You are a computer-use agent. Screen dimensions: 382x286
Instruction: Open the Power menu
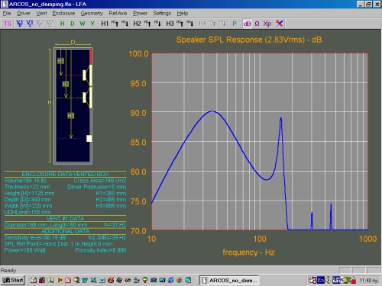[x=140, y=13]
